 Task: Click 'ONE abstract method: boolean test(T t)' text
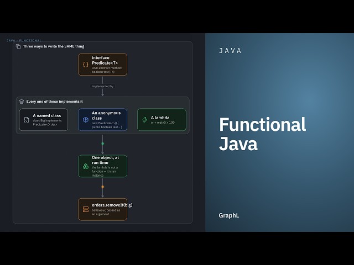[x=107, y=70]
